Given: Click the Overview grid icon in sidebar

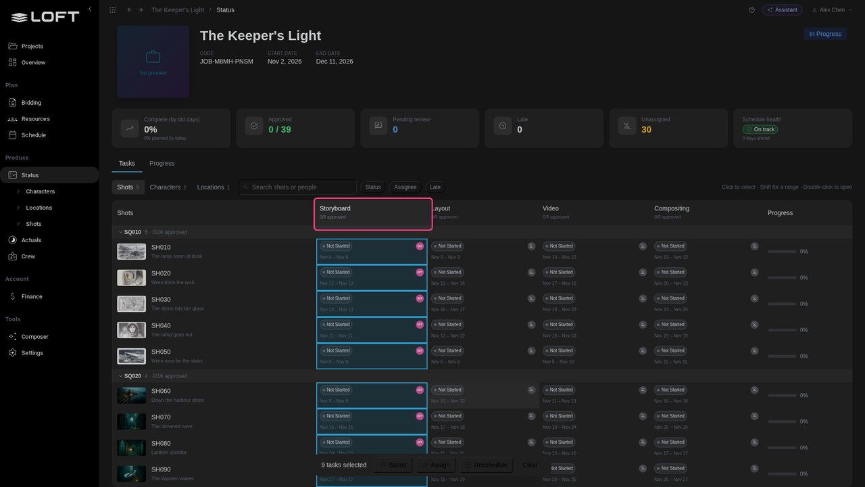Looking at the screenshot, I should coord(13,62).
